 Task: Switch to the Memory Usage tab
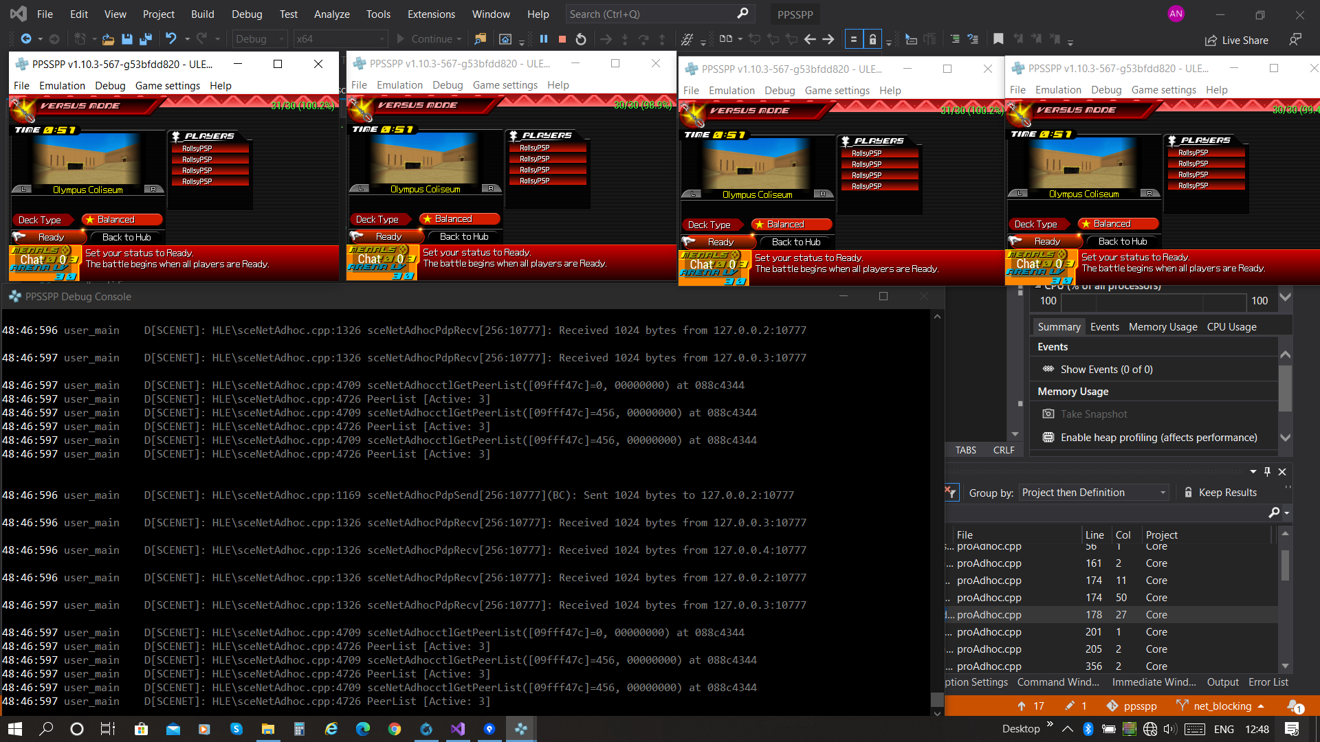point(1163,327)
